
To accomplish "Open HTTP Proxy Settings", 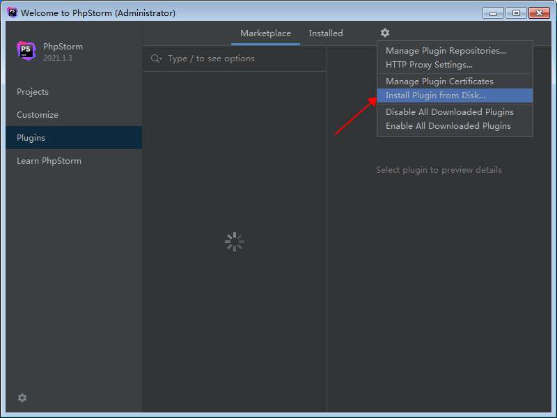I will (x=455, y=65).
